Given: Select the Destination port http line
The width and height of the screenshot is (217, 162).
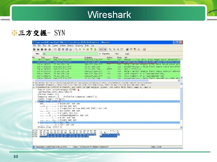Looking at the screenshot, I should pos(53,92).
